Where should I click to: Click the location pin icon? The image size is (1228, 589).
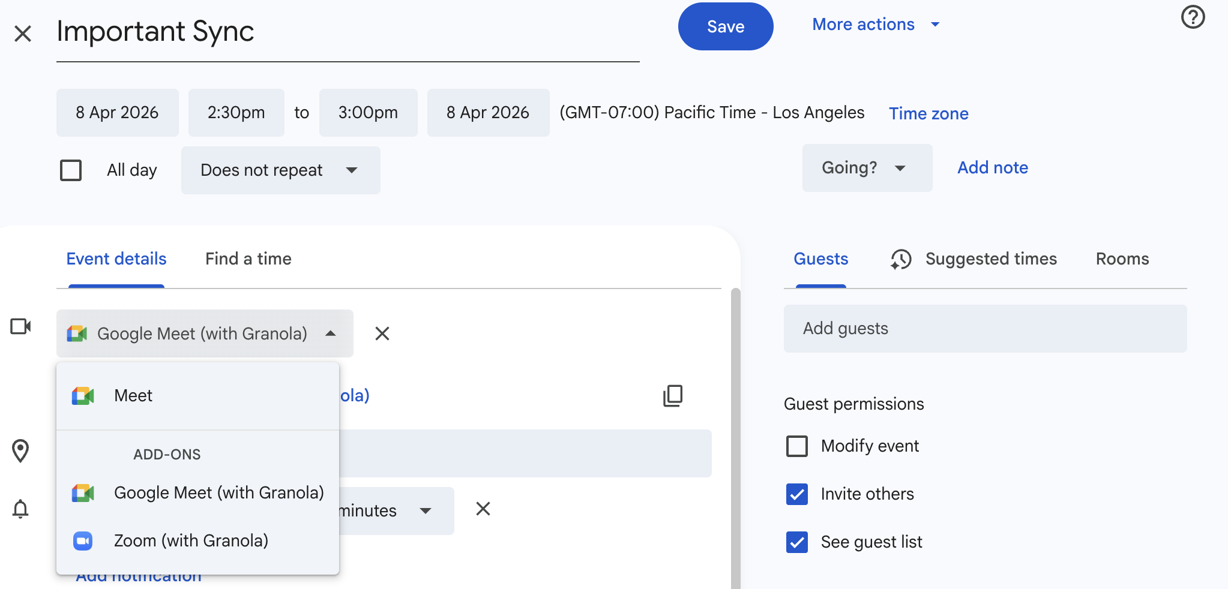click(20, 451)
